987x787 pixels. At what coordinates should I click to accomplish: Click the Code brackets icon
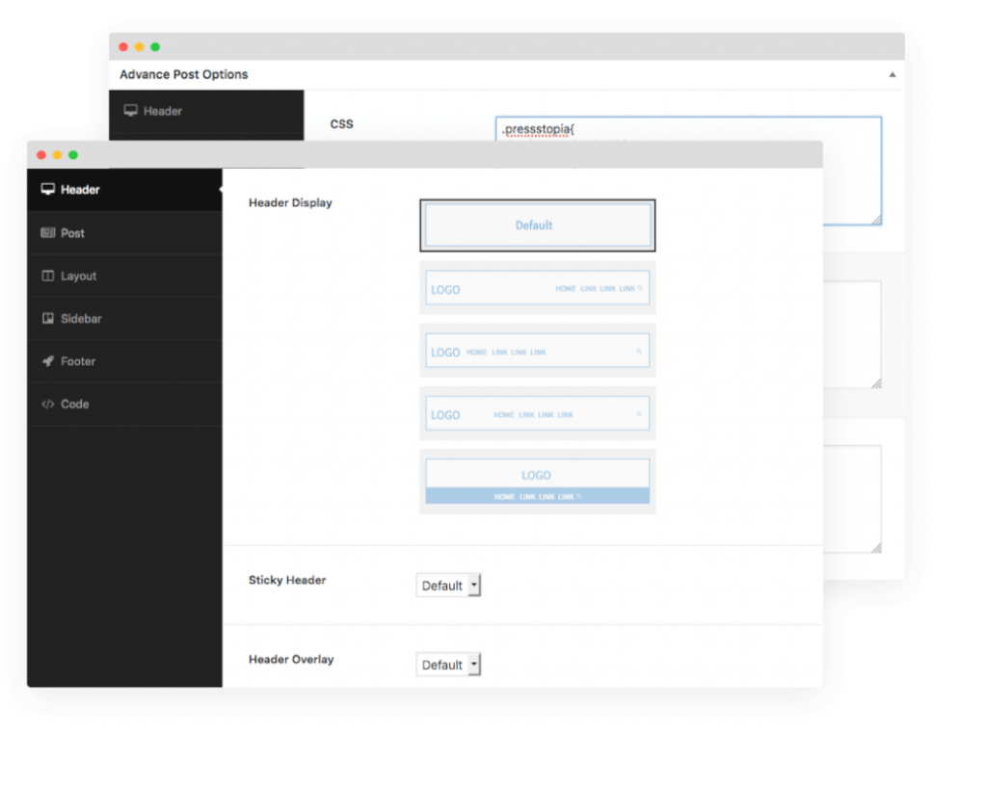click(47, 405)
